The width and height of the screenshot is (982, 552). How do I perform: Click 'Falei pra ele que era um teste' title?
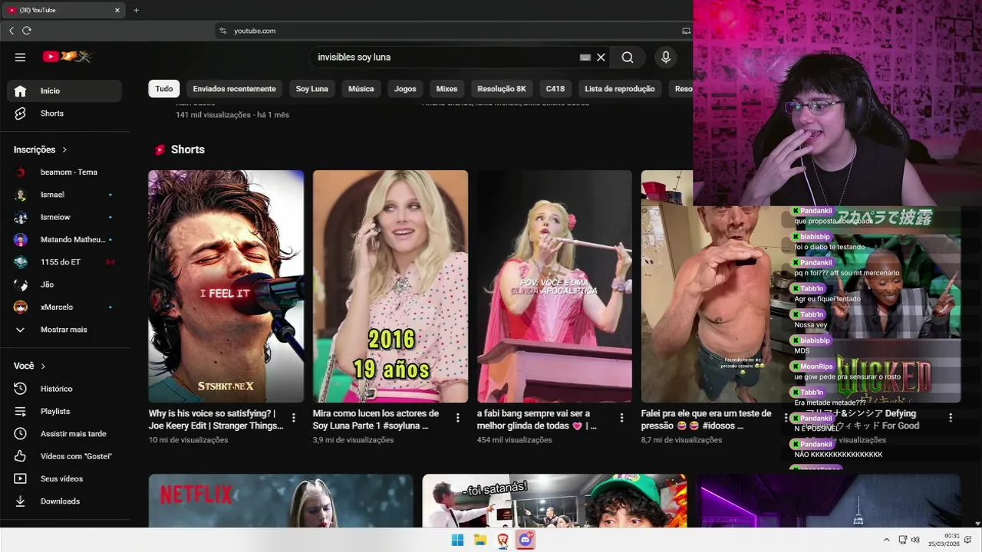[707, 419]
